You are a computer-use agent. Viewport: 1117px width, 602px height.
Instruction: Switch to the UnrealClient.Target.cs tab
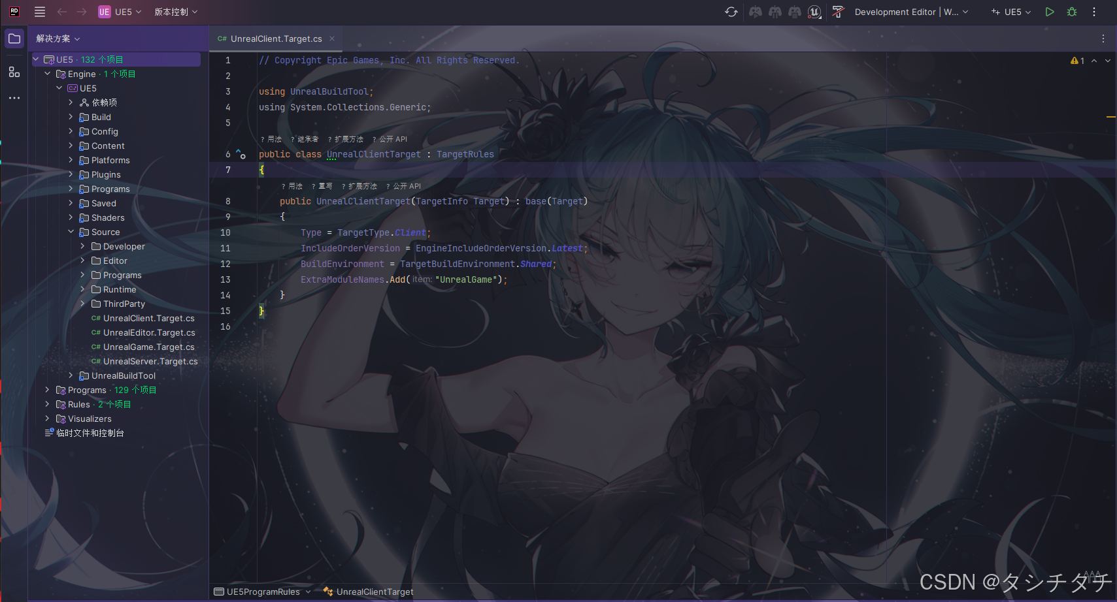(x=276, y=39)
